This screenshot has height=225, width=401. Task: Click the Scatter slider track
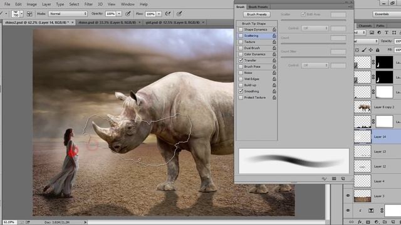click(x=313, y=20)
